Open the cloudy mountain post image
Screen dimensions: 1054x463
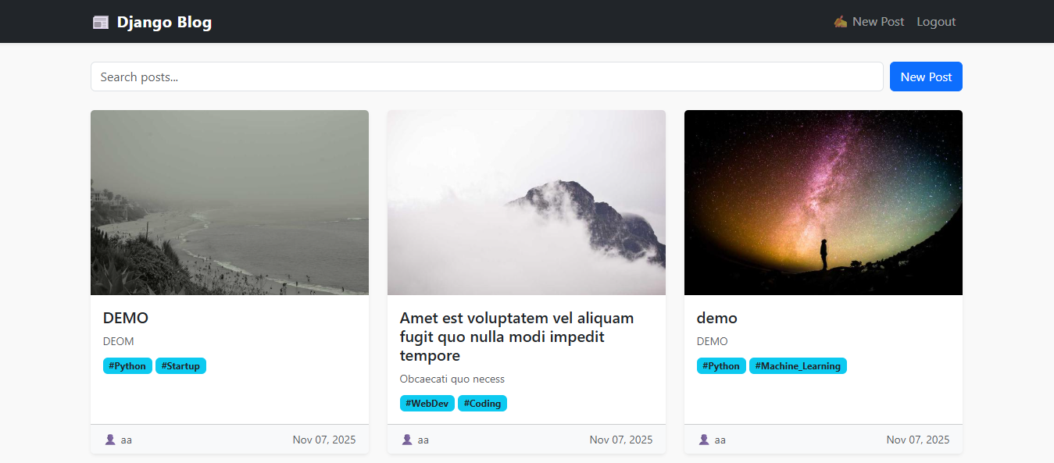[527, 202]
